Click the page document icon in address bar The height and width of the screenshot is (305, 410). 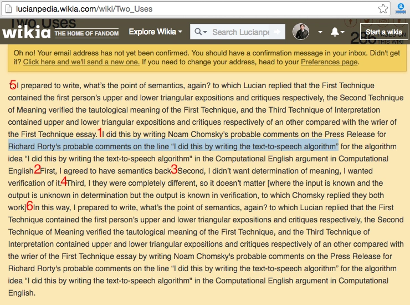point(9,9)
